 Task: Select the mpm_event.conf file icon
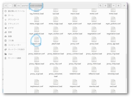tap(75, 19)
